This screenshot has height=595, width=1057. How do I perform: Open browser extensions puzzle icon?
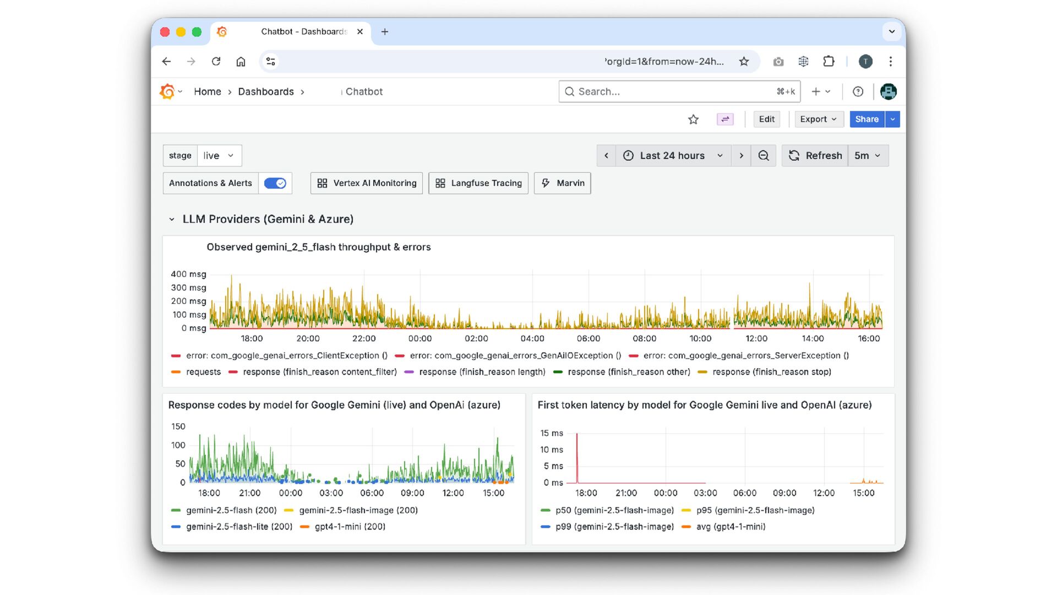click(x=829, y=61)
